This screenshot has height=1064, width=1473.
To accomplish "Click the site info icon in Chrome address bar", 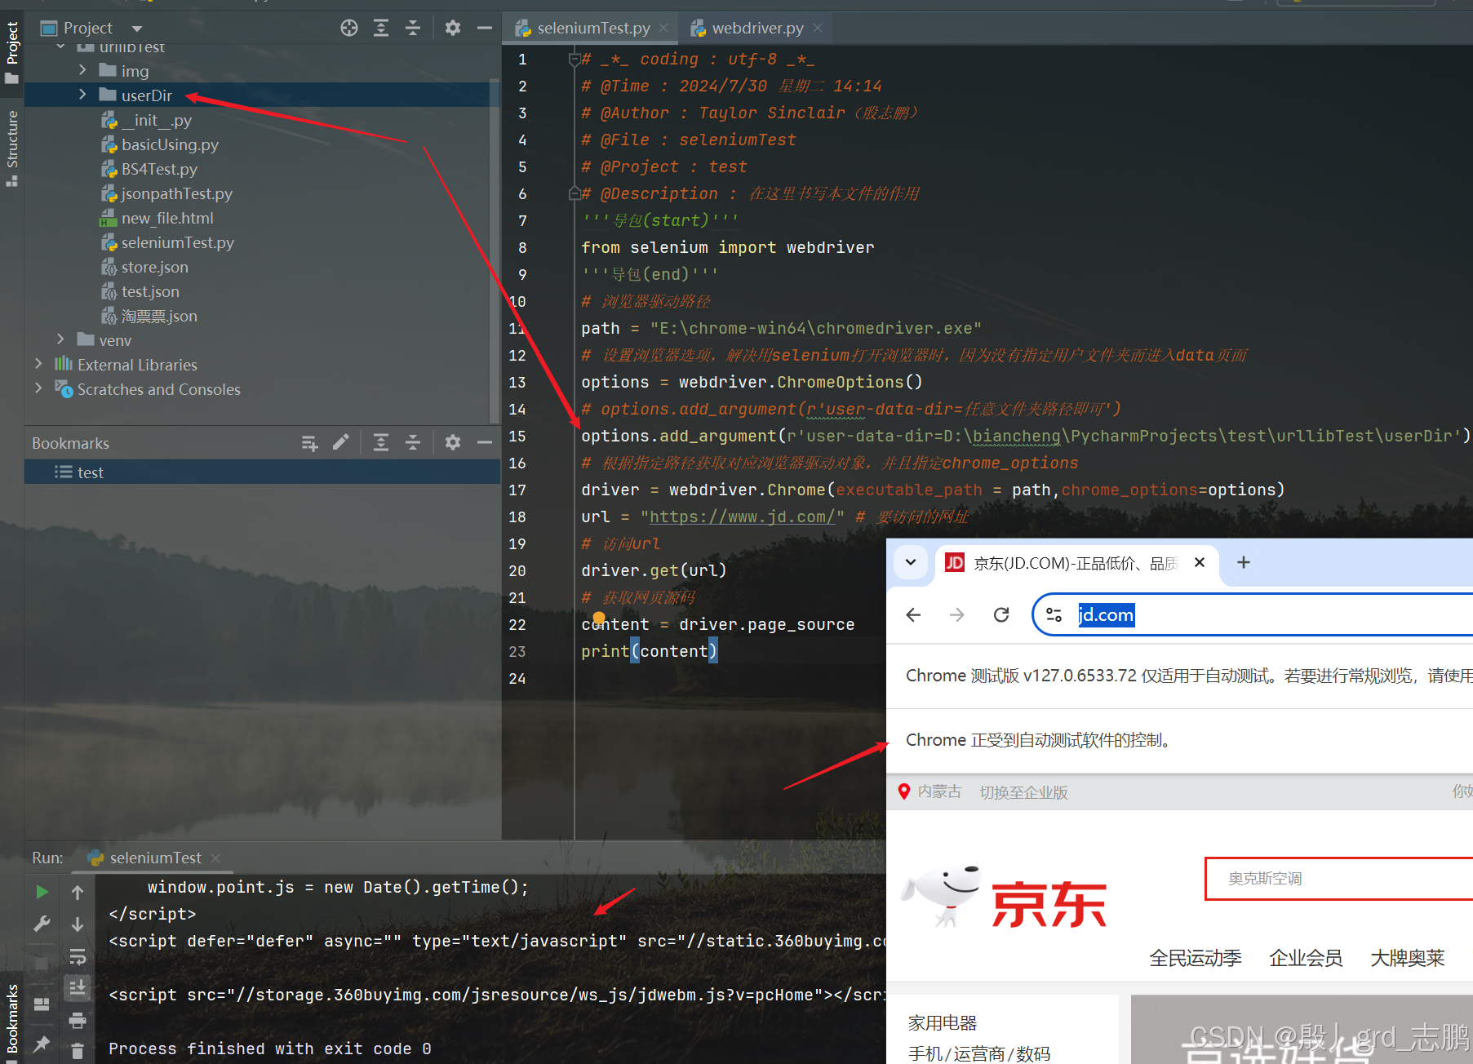I will 1054,614.
